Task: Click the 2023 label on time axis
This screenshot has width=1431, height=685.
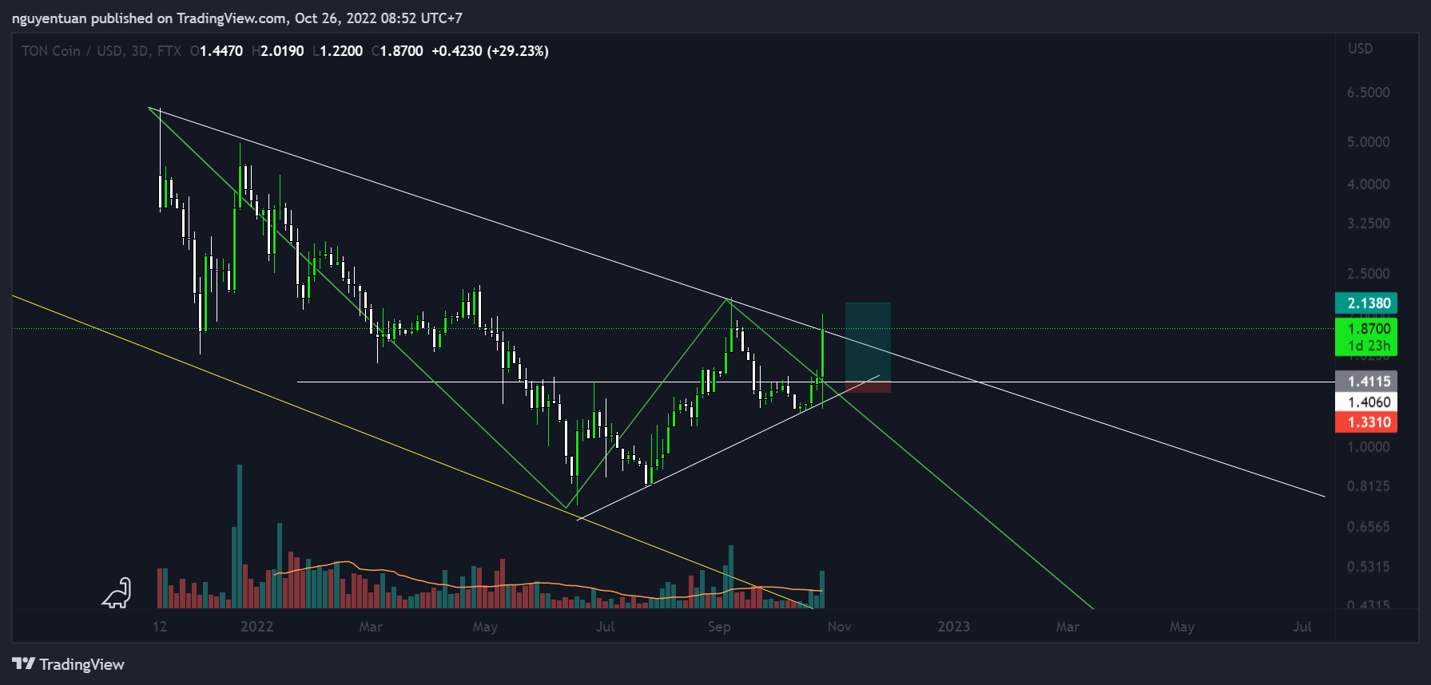Action: pos(953,627)
